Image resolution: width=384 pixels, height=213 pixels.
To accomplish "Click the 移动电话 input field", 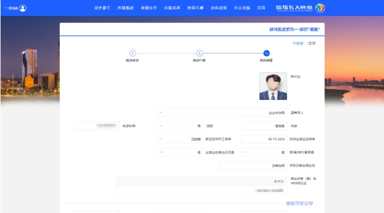I will point(96,126).
